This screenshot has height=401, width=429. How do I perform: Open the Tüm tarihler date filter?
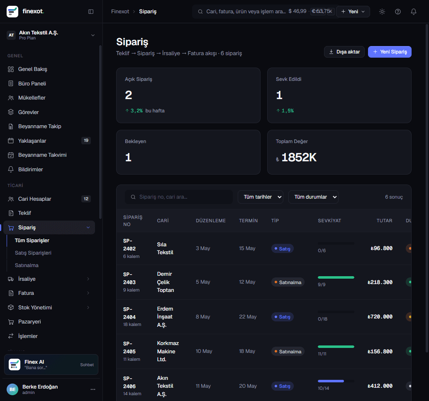click(260, 197)
